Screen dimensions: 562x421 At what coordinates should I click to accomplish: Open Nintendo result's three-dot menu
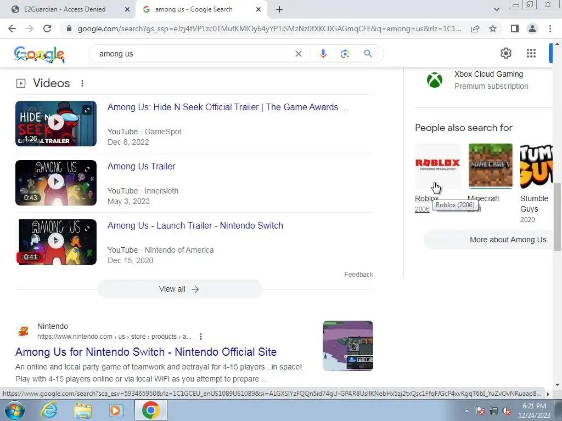[201, 337]
